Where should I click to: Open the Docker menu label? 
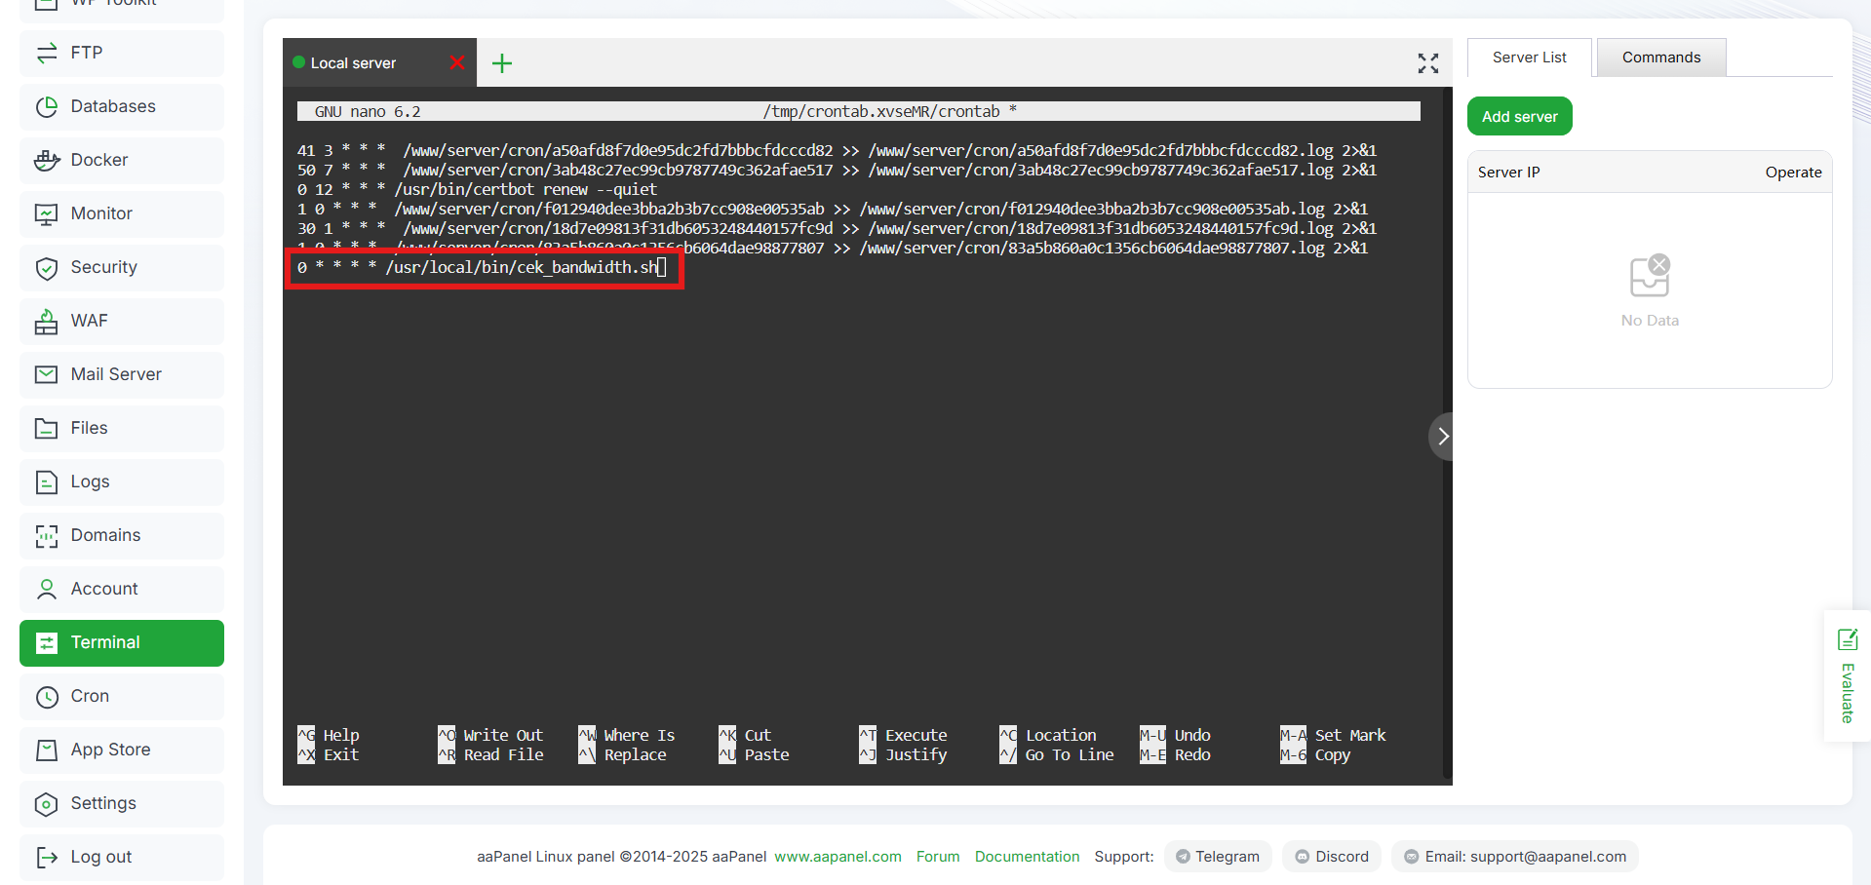click(x=99, y=160)
